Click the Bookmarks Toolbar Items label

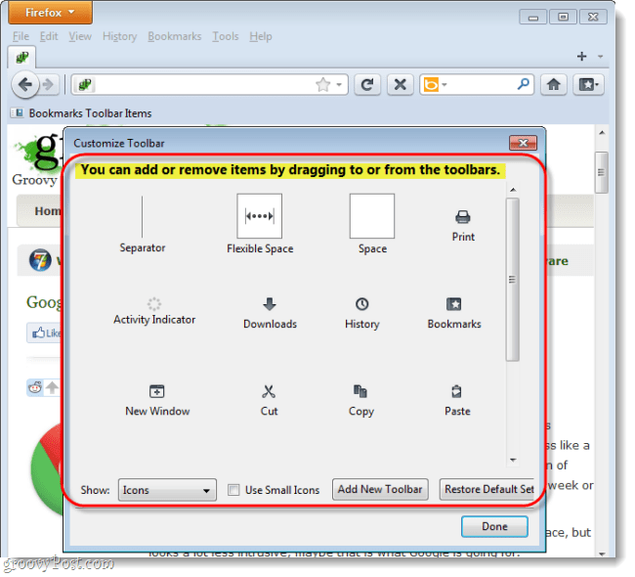90,113
